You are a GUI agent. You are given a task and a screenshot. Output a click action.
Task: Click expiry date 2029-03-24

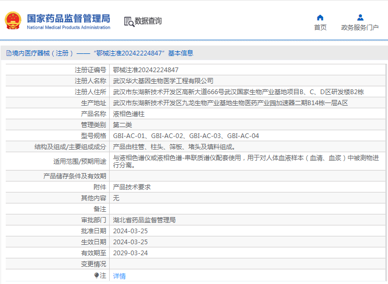[x=131, y=253]
